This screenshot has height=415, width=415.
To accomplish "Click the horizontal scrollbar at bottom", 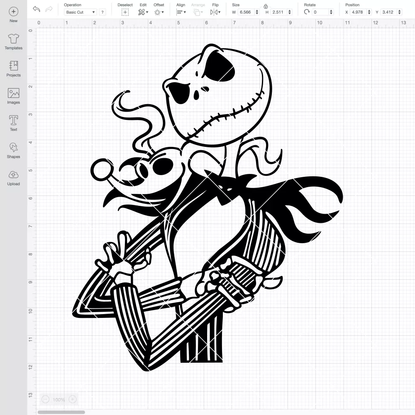I will pyautogui.click(x=61, y=412).
